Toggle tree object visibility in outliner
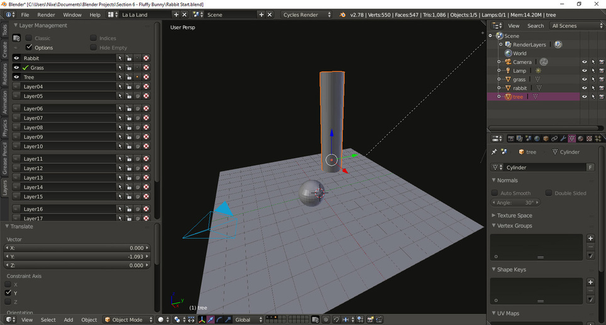 click(585, 97)
